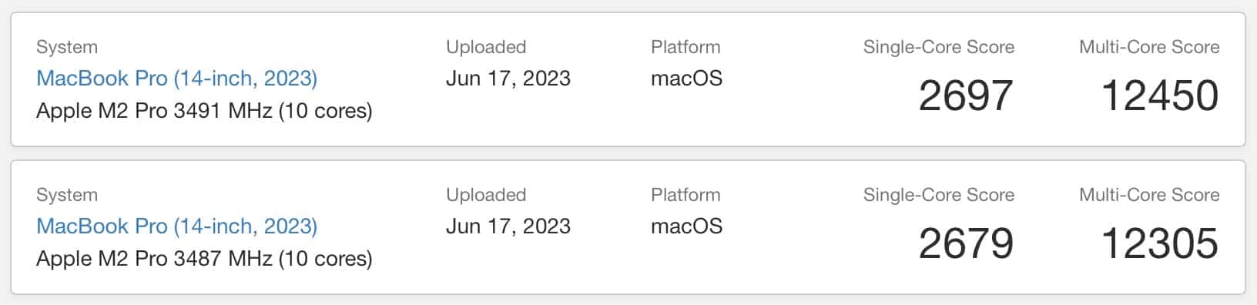This screenshot has height=305, width=1257.
Task: Click System label in second card
Action: click(x=67, y=195)
